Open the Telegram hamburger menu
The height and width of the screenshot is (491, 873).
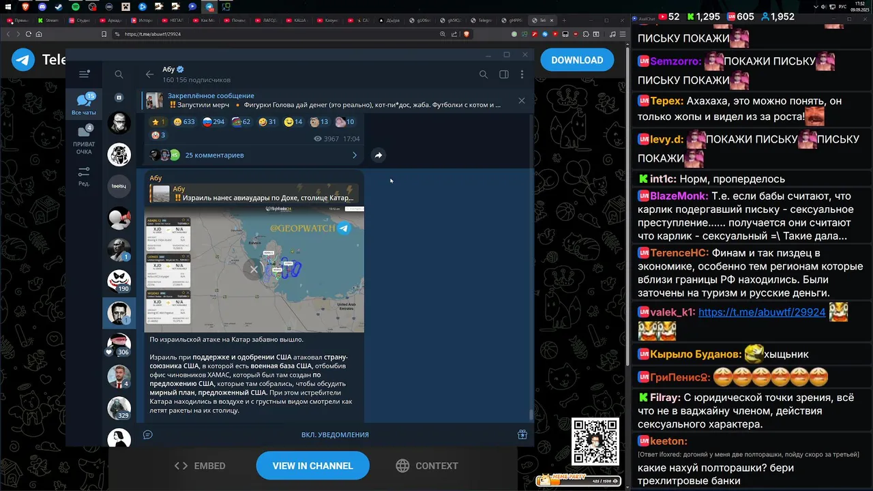pos(84,74)
